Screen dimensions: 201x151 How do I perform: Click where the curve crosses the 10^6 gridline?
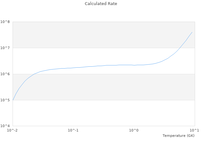point(34,74)
